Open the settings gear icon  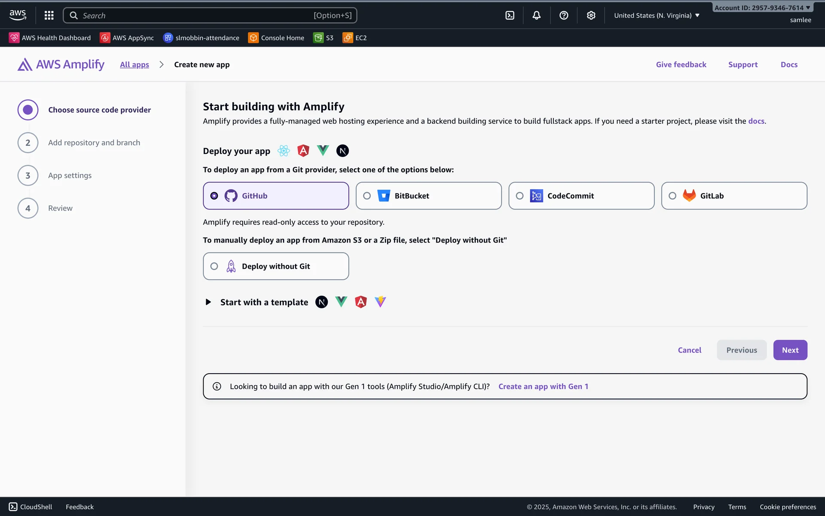point(591,15)
